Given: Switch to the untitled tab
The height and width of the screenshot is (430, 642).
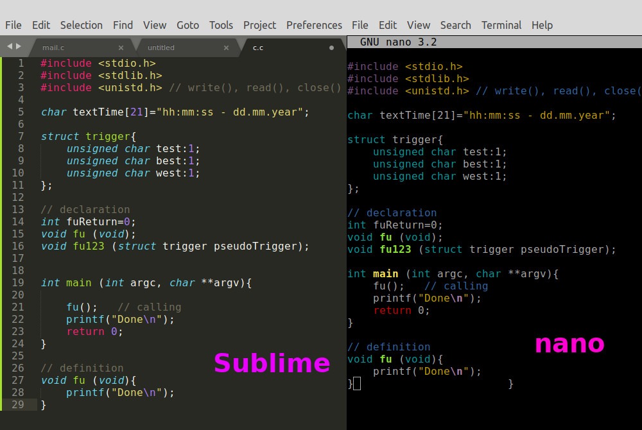Looking at the screenshot, I should [x=161, y=47].
